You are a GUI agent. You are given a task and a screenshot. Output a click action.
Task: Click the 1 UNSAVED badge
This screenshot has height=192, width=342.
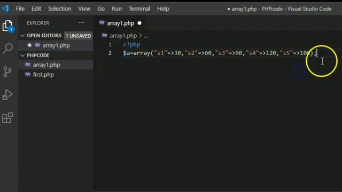coord(79,36)
